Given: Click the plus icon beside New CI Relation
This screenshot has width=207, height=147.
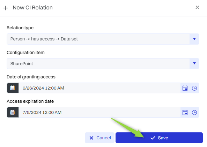Looking at the screenshot, I should [x=6, y=8].
